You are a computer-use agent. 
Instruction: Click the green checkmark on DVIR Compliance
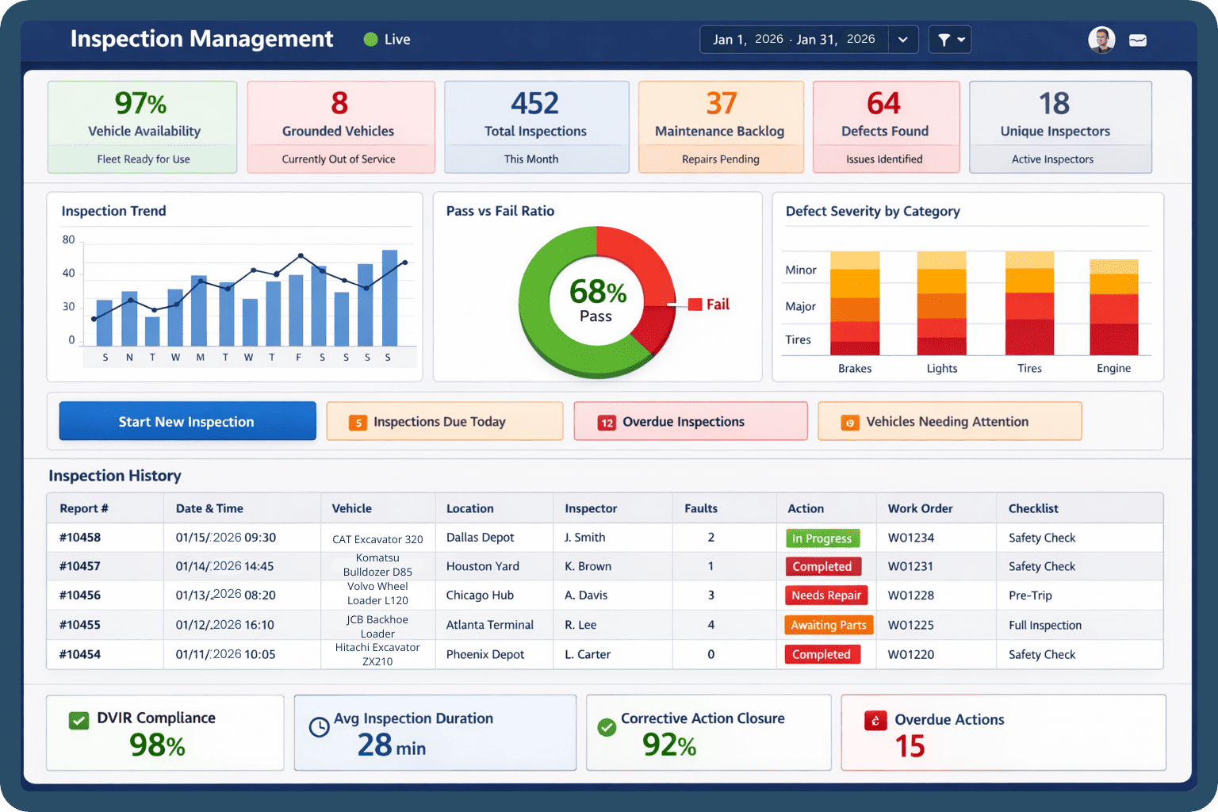[77, 720]
